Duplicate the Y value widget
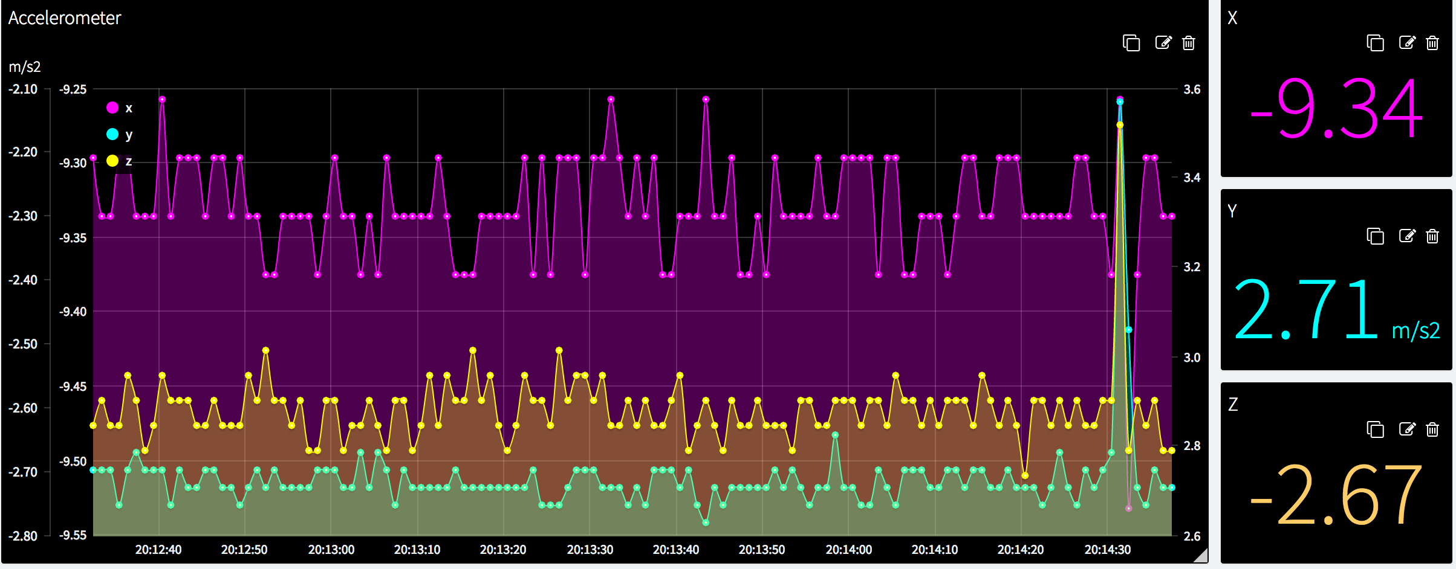This screenshot has height=569, width=1456. pyautogui.click(x=1375, y=236)
